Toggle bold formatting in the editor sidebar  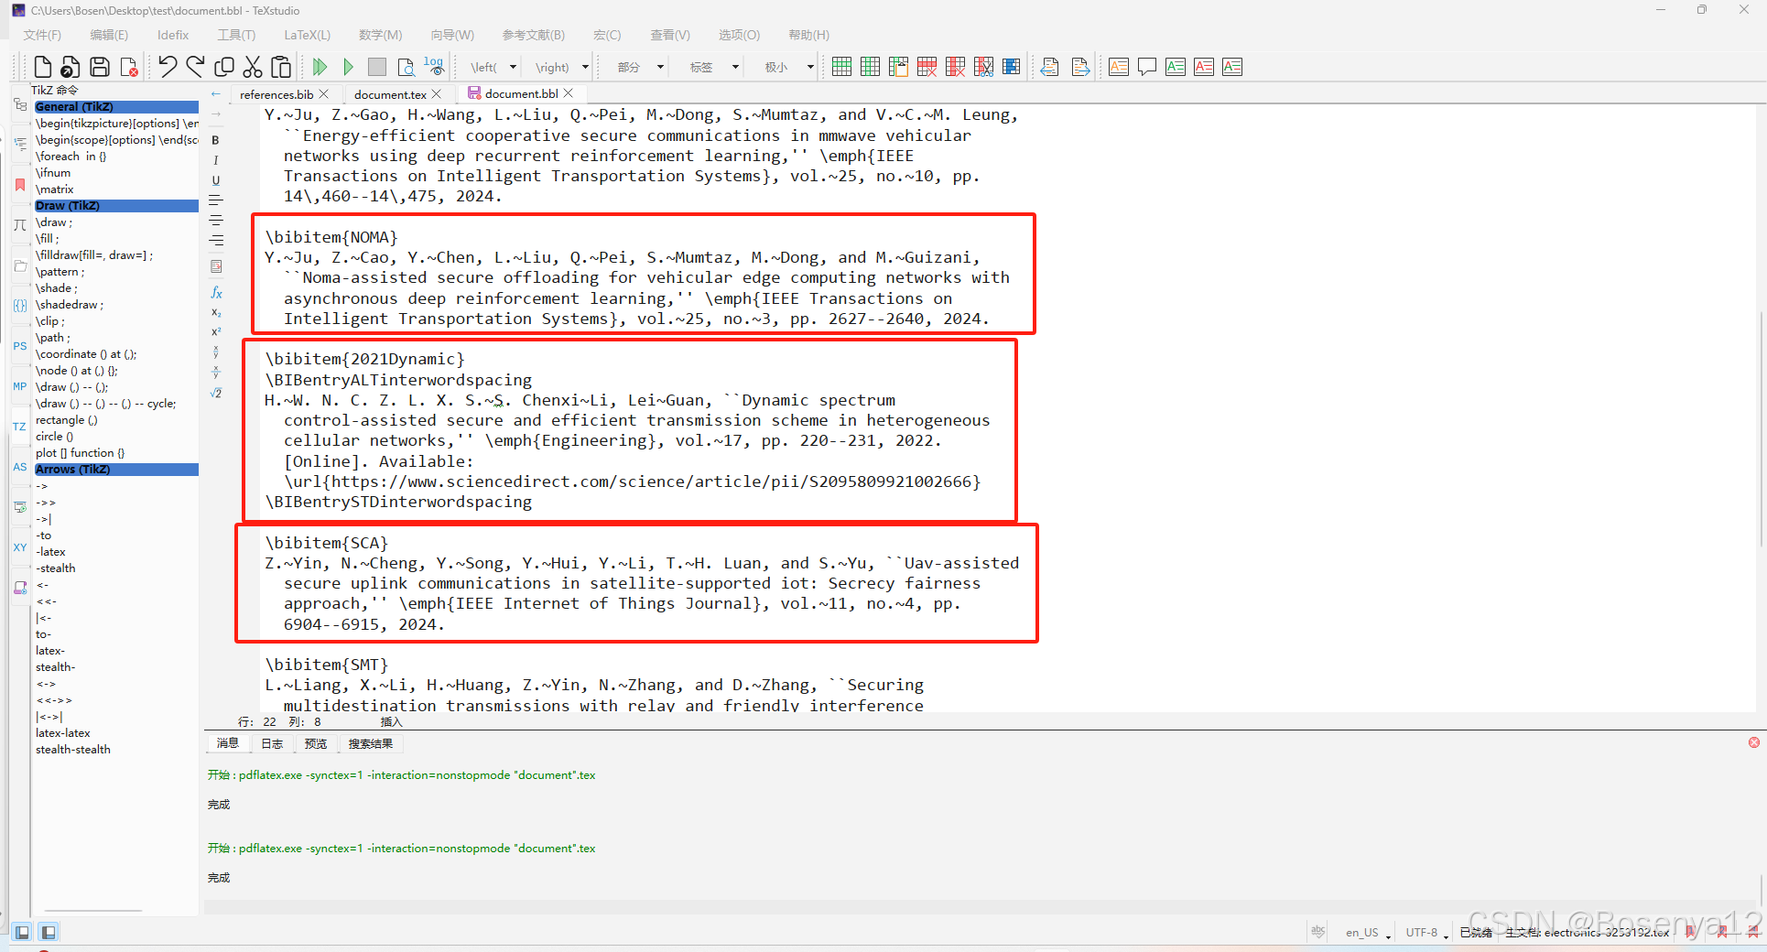215,140
